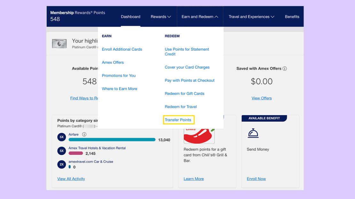Select Redeem for Travel

181,107
